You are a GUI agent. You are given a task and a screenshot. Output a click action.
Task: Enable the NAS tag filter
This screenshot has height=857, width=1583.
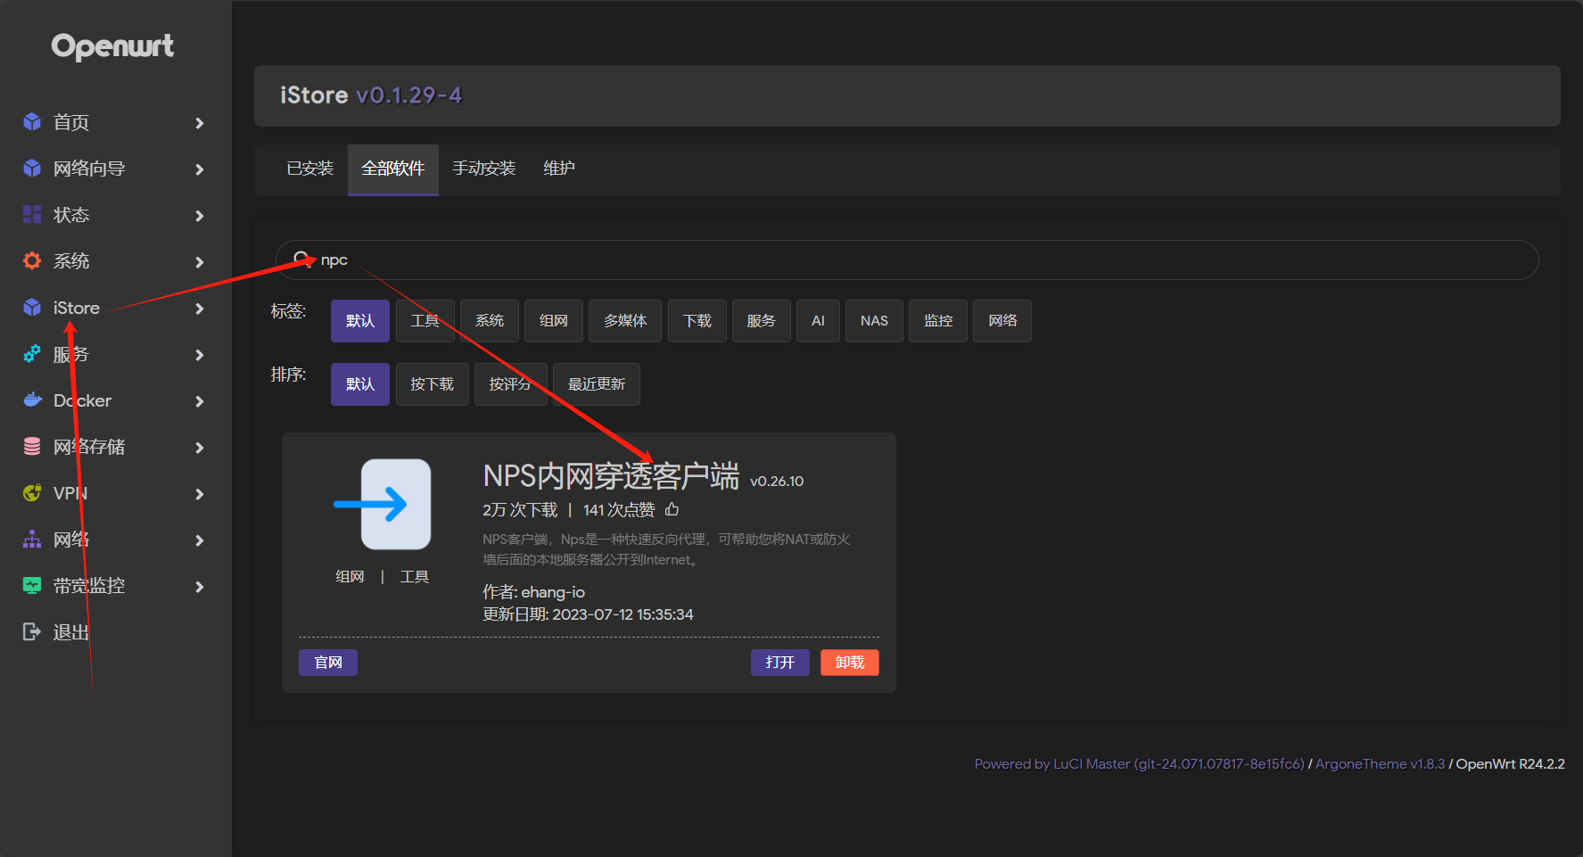[873, 320]
